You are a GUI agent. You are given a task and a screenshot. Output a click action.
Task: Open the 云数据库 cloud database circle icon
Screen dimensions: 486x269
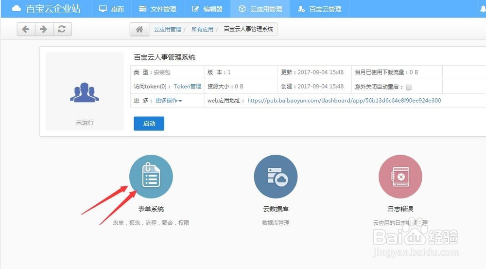click(x=276, y=177)
